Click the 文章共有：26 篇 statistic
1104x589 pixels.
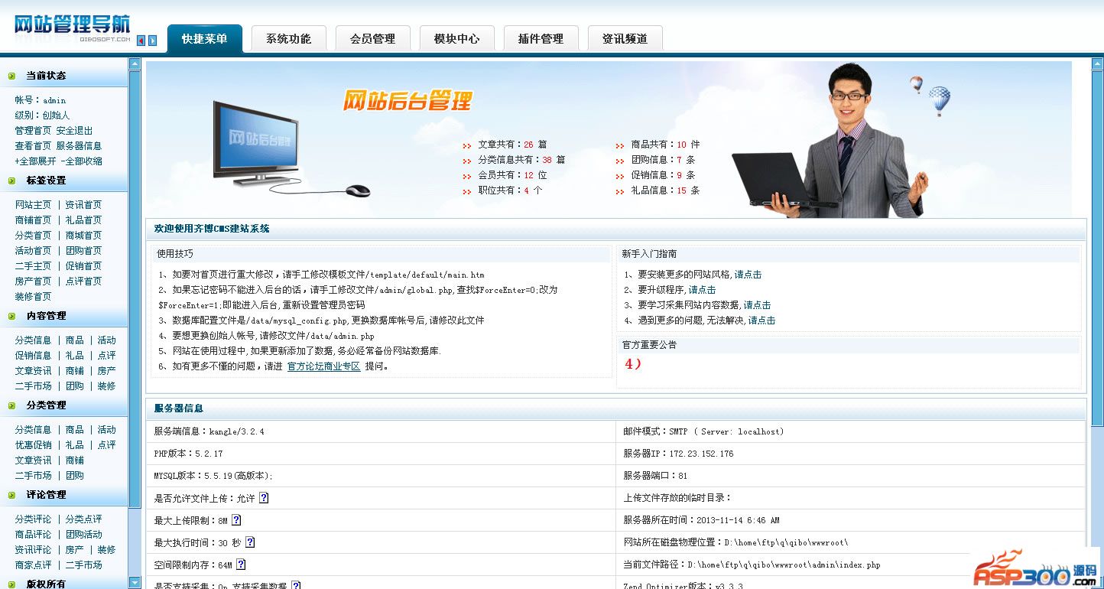[x=511, y=145]
